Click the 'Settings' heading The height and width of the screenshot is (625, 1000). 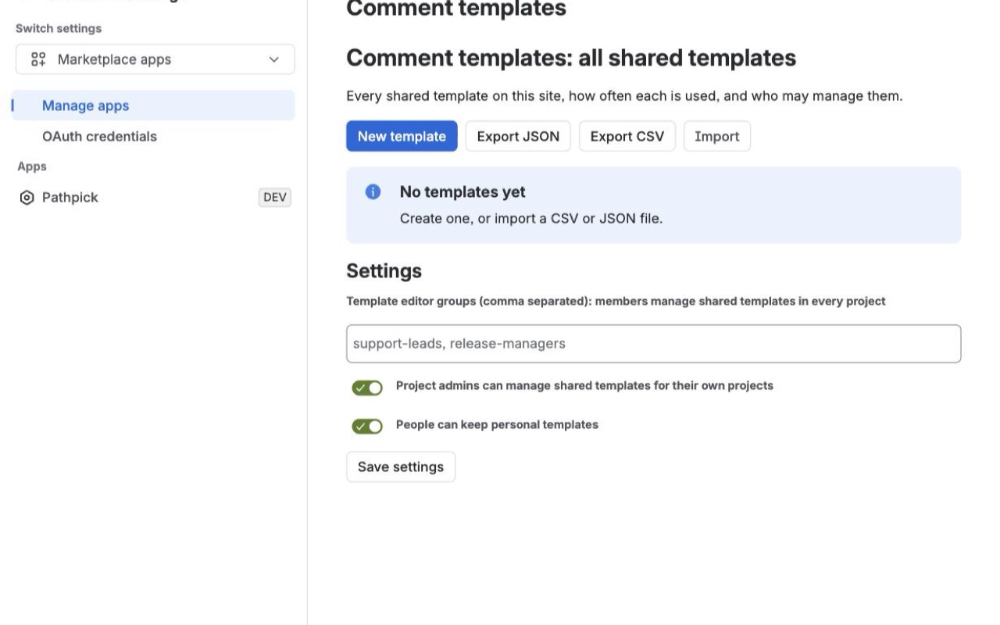tap(384, 271)
